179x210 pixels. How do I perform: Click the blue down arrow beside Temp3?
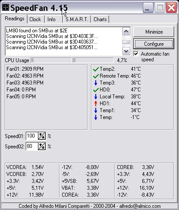96,83
